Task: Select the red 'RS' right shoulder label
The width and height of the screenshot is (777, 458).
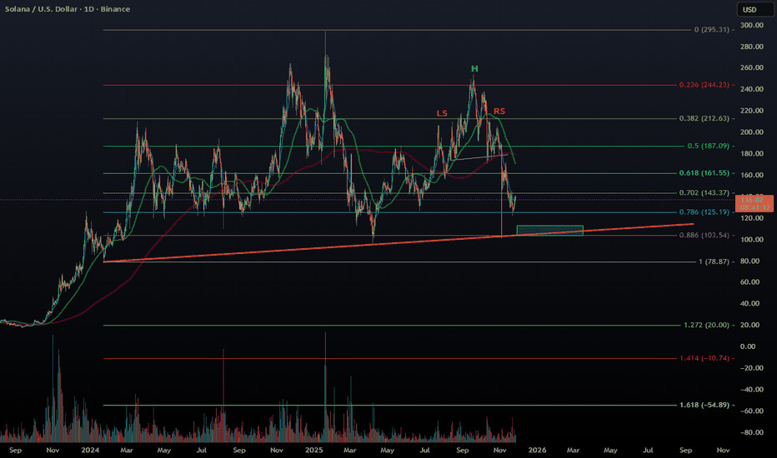Action: [x=499, y=111]
